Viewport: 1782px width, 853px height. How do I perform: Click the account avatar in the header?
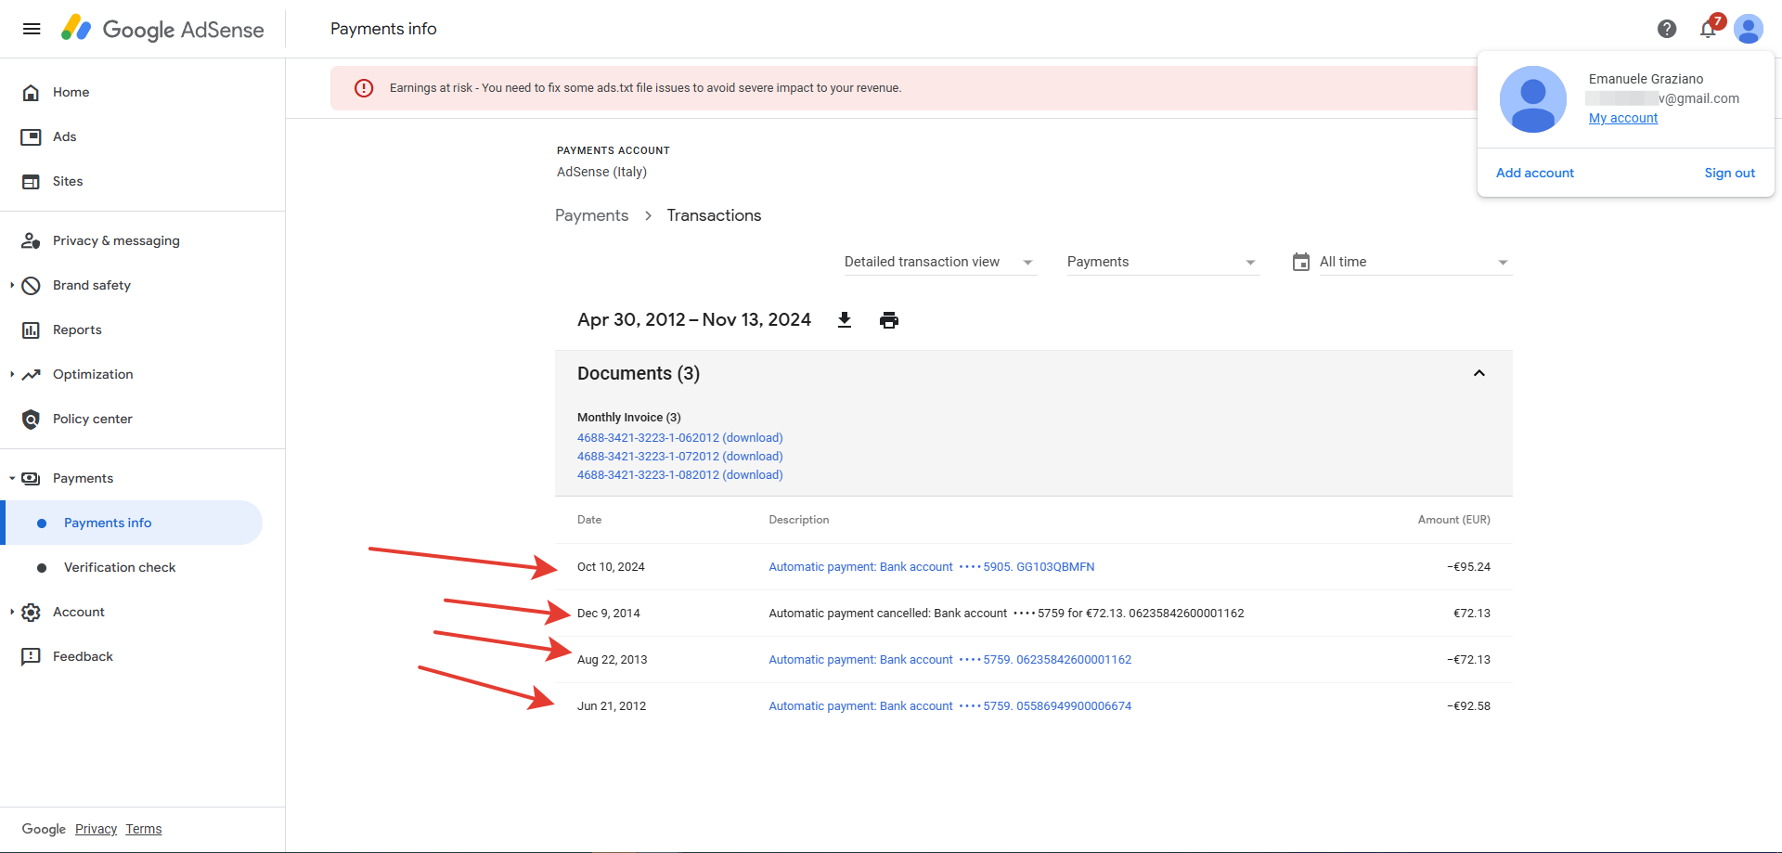[1749, 29]
